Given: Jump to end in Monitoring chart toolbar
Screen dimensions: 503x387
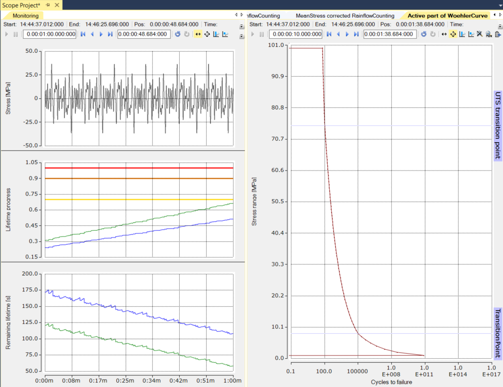Looking at the screenshot, I should tap(110, 34).
